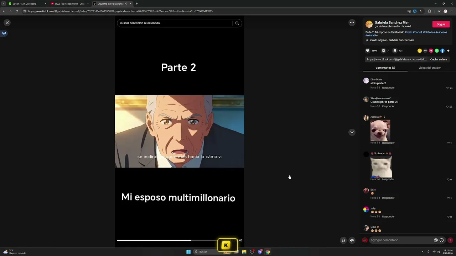Expand the tab search dropdown arrow
The image size is (456, 256).
tap(4, 4)
